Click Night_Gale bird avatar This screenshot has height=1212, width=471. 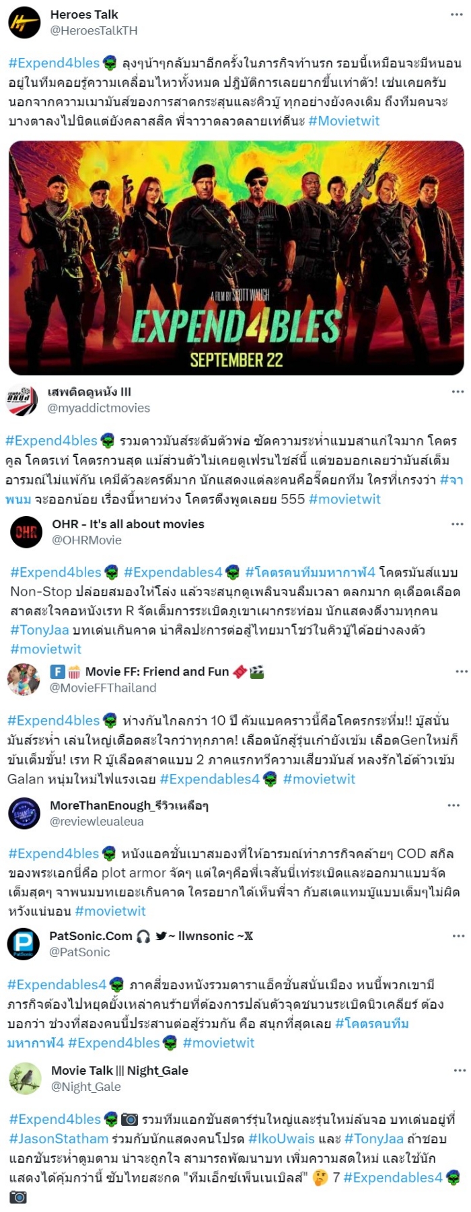[x=25, y=1078]
